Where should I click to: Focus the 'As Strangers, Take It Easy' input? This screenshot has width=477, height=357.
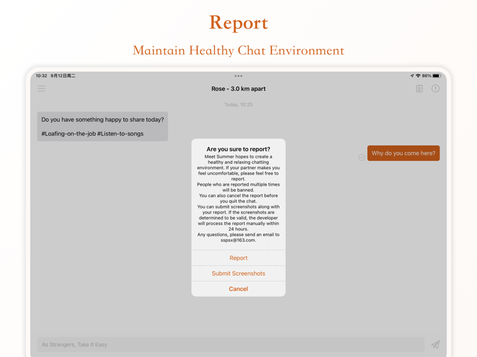pyautogui.click(x=230, y=345)
